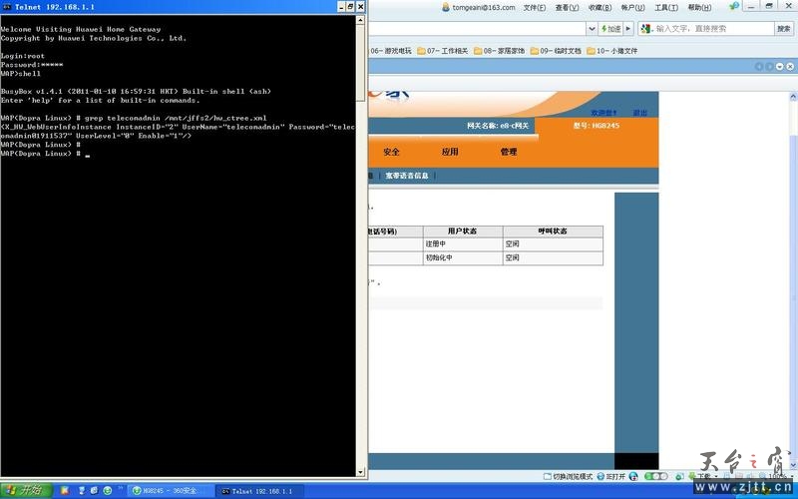
Task: Select the 管理 navigation tab
Action: coord(509,152)
